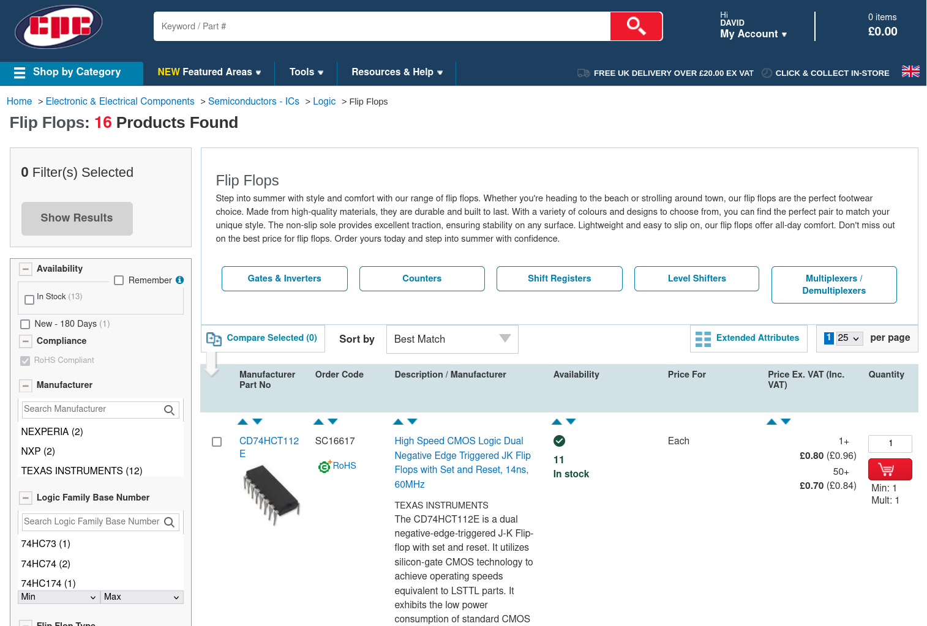927x626 pixels.
Task: Click the red search magnifier button
Action: (636, 26)
